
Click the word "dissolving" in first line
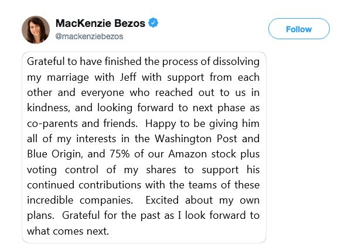point(236,61)
